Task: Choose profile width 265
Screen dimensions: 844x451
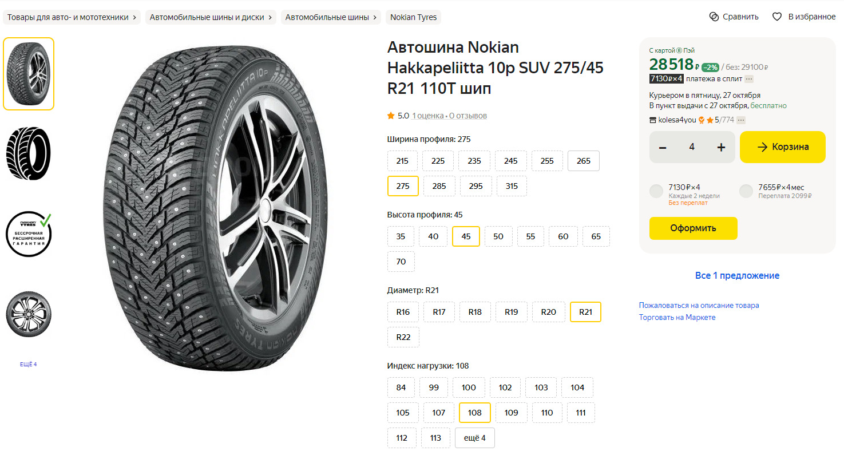Action: click(583, 161)
